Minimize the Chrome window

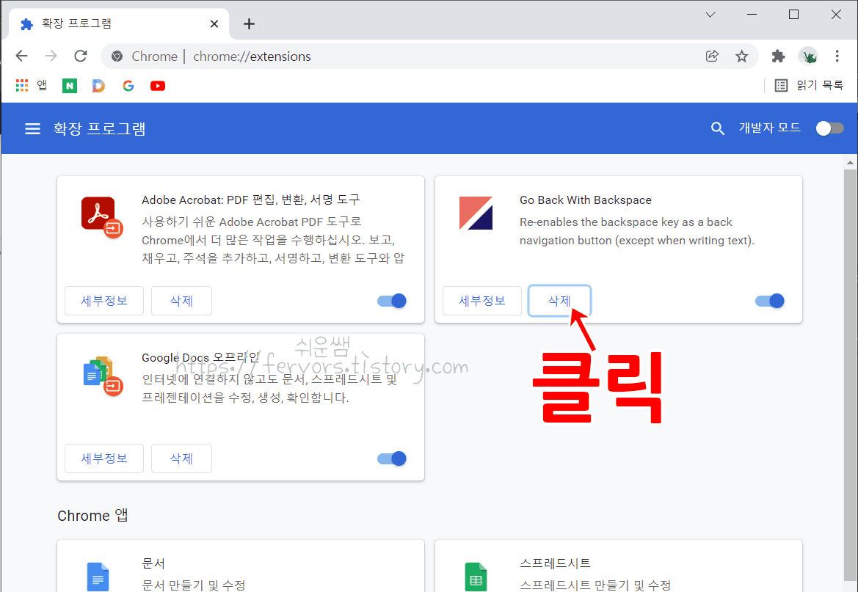tap(752, 15)
